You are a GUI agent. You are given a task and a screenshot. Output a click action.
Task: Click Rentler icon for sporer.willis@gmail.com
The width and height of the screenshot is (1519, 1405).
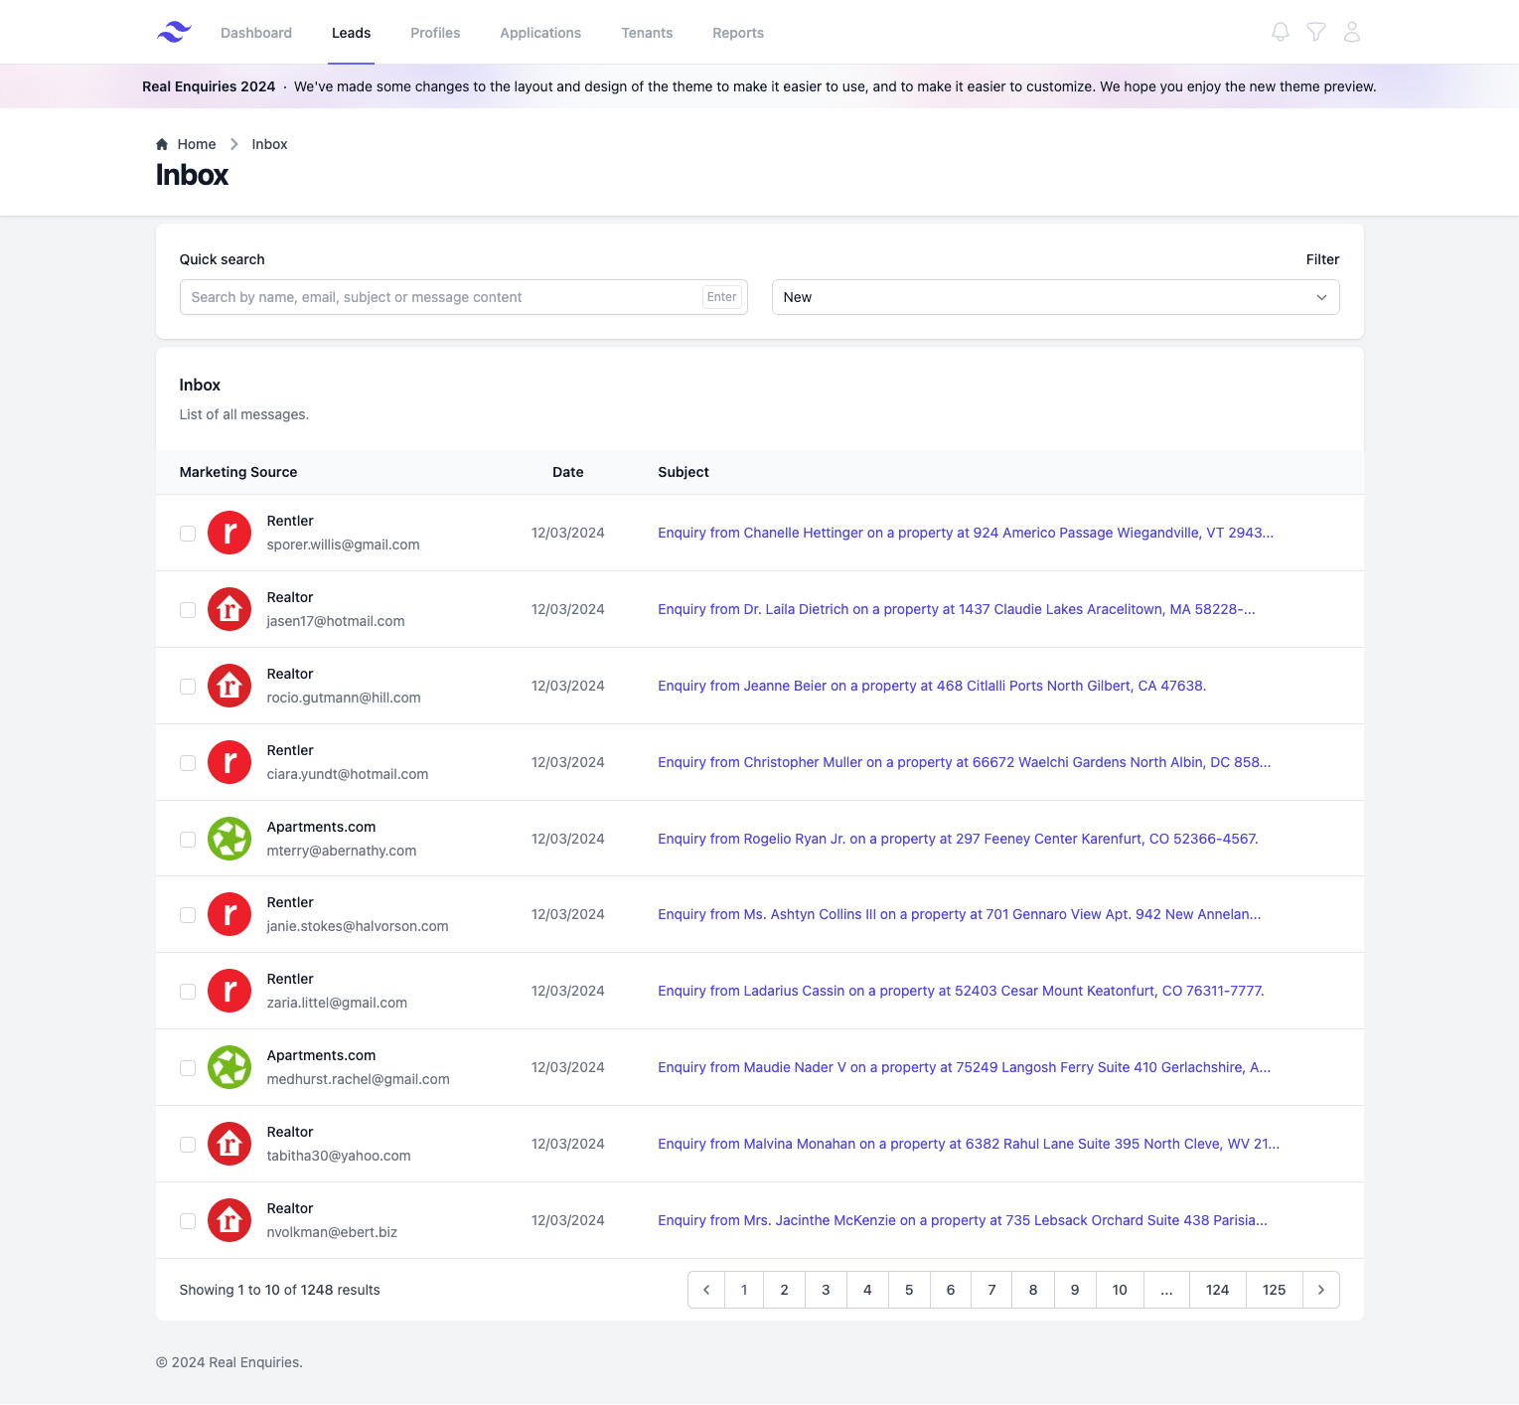228,533
